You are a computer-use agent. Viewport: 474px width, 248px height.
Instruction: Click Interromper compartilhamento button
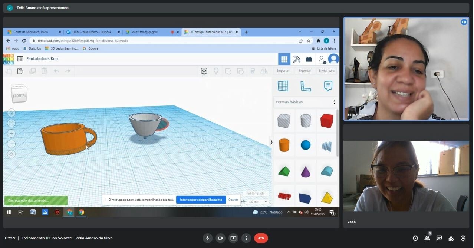point(201,200)
